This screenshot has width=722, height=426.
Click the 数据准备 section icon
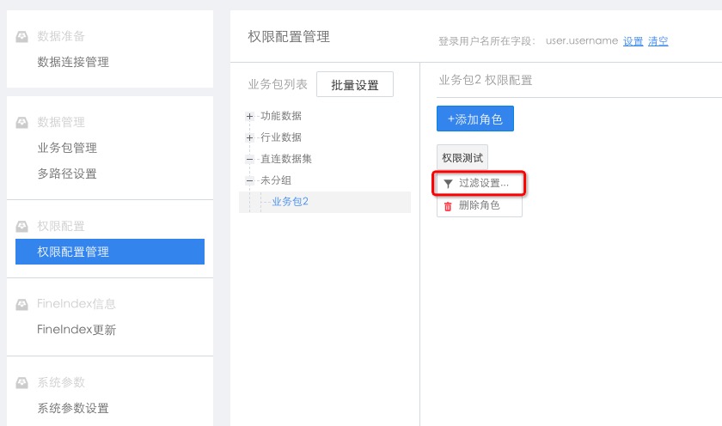pyautogui.click(x=22, y=37)
